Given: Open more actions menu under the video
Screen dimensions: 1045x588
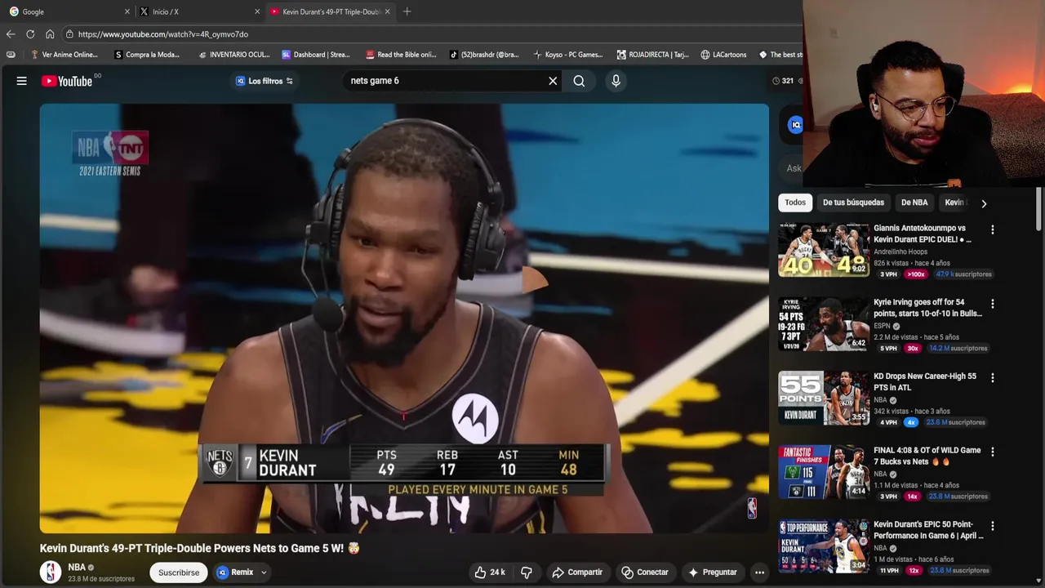Looking at the screenshot, I should tap(759, 572).
